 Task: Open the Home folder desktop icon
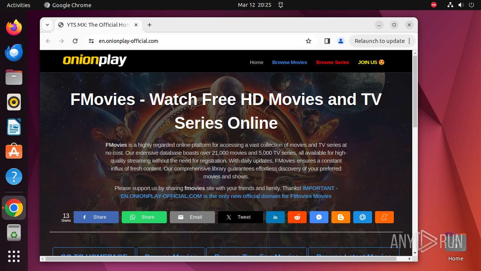[455, 247]
